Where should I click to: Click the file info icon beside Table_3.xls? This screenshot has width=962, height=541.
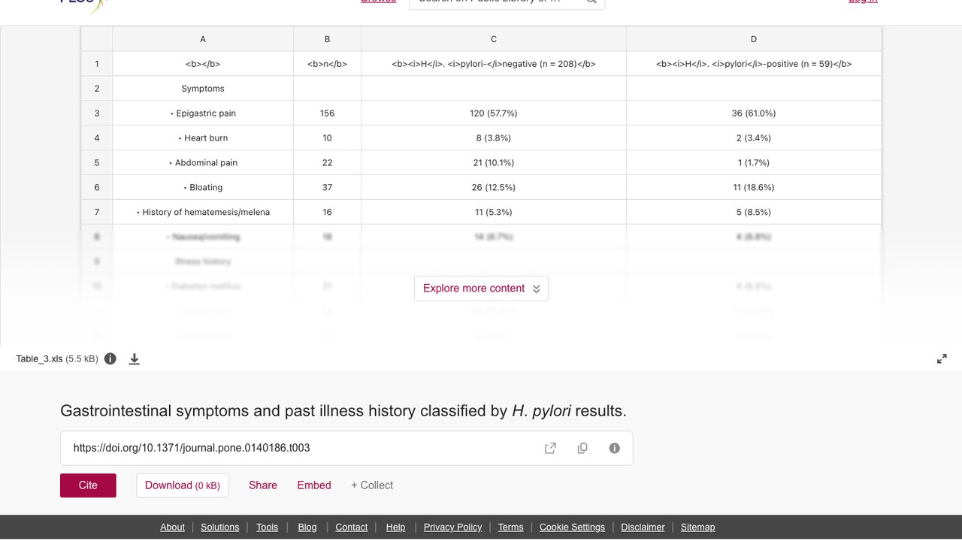[x=110, y=358]
